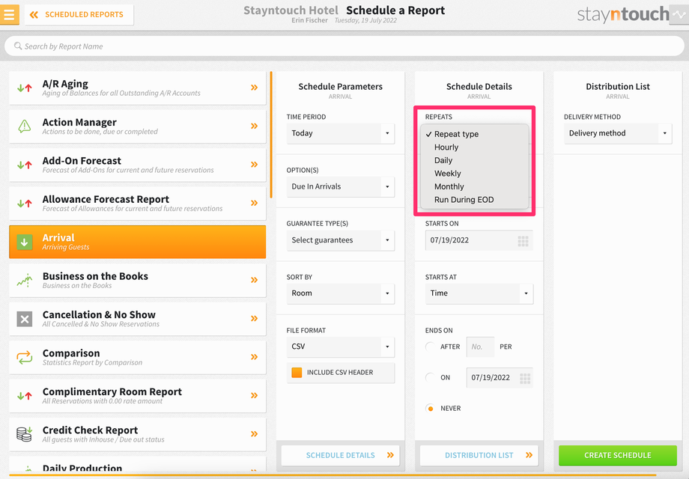
Task: Open the Starts On calendar picker icon
Action: 523,241
